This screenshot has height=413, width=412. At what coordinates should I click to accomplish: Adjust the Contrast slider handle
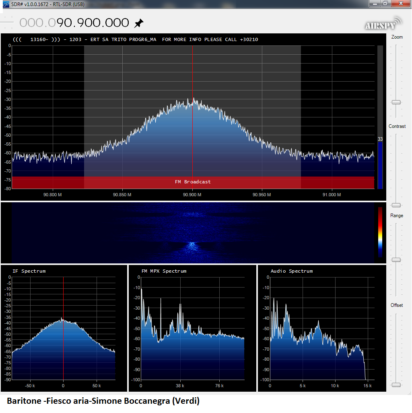396,205
